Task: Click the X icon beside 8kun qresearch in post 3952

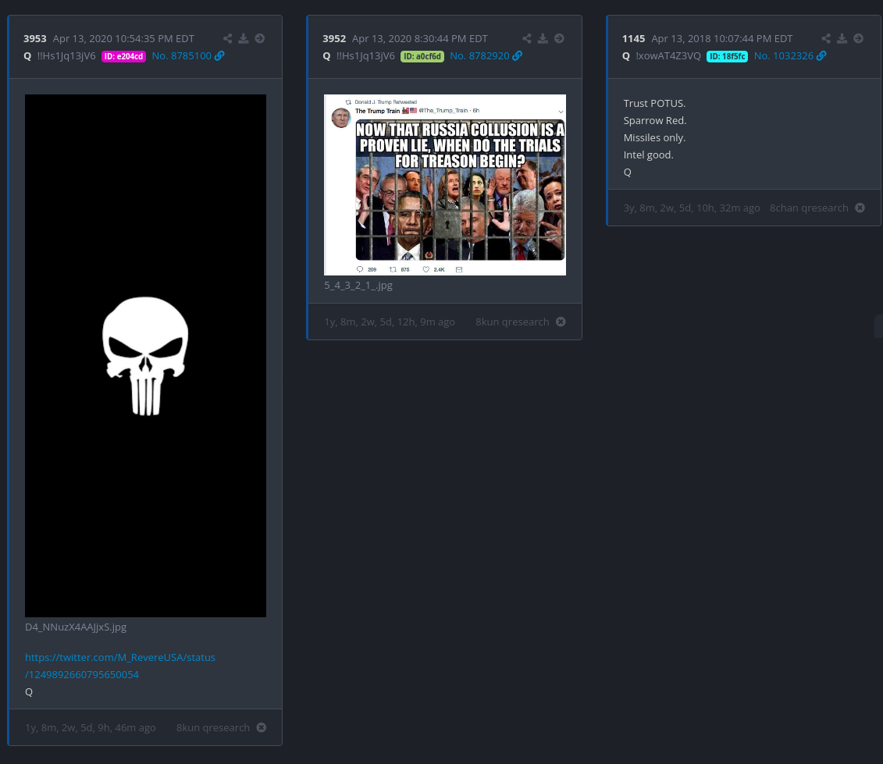Action: tap(561, 322)
